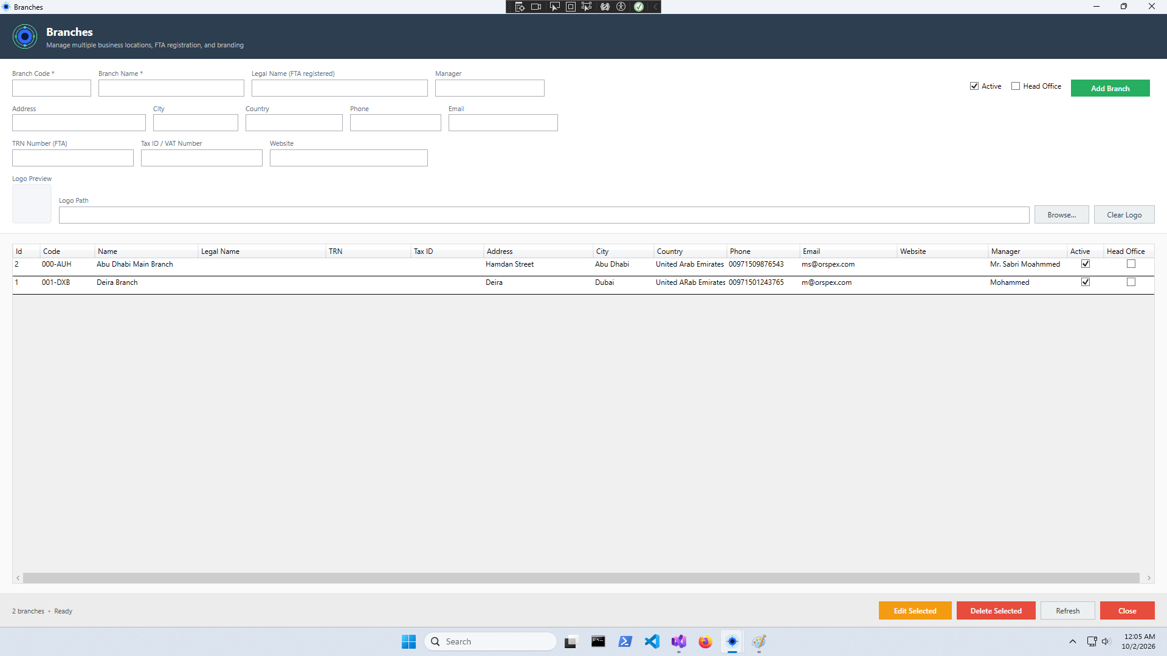The width and height of the screenshot is (1167, 656).
Task: Click the horizontal scrollbar under the grid
Action: [581, 578]
